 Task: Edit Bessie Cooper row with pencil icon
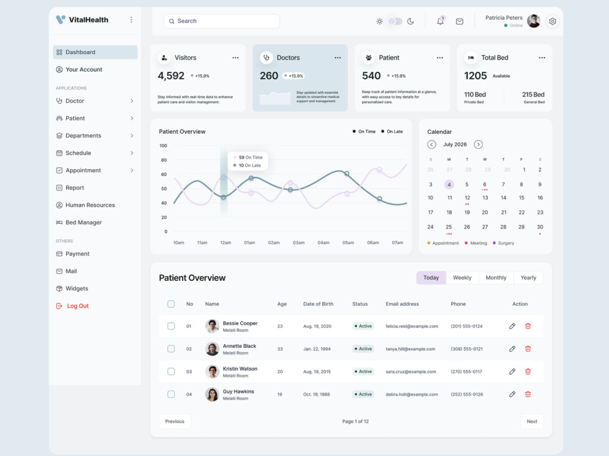pos(512,326)
